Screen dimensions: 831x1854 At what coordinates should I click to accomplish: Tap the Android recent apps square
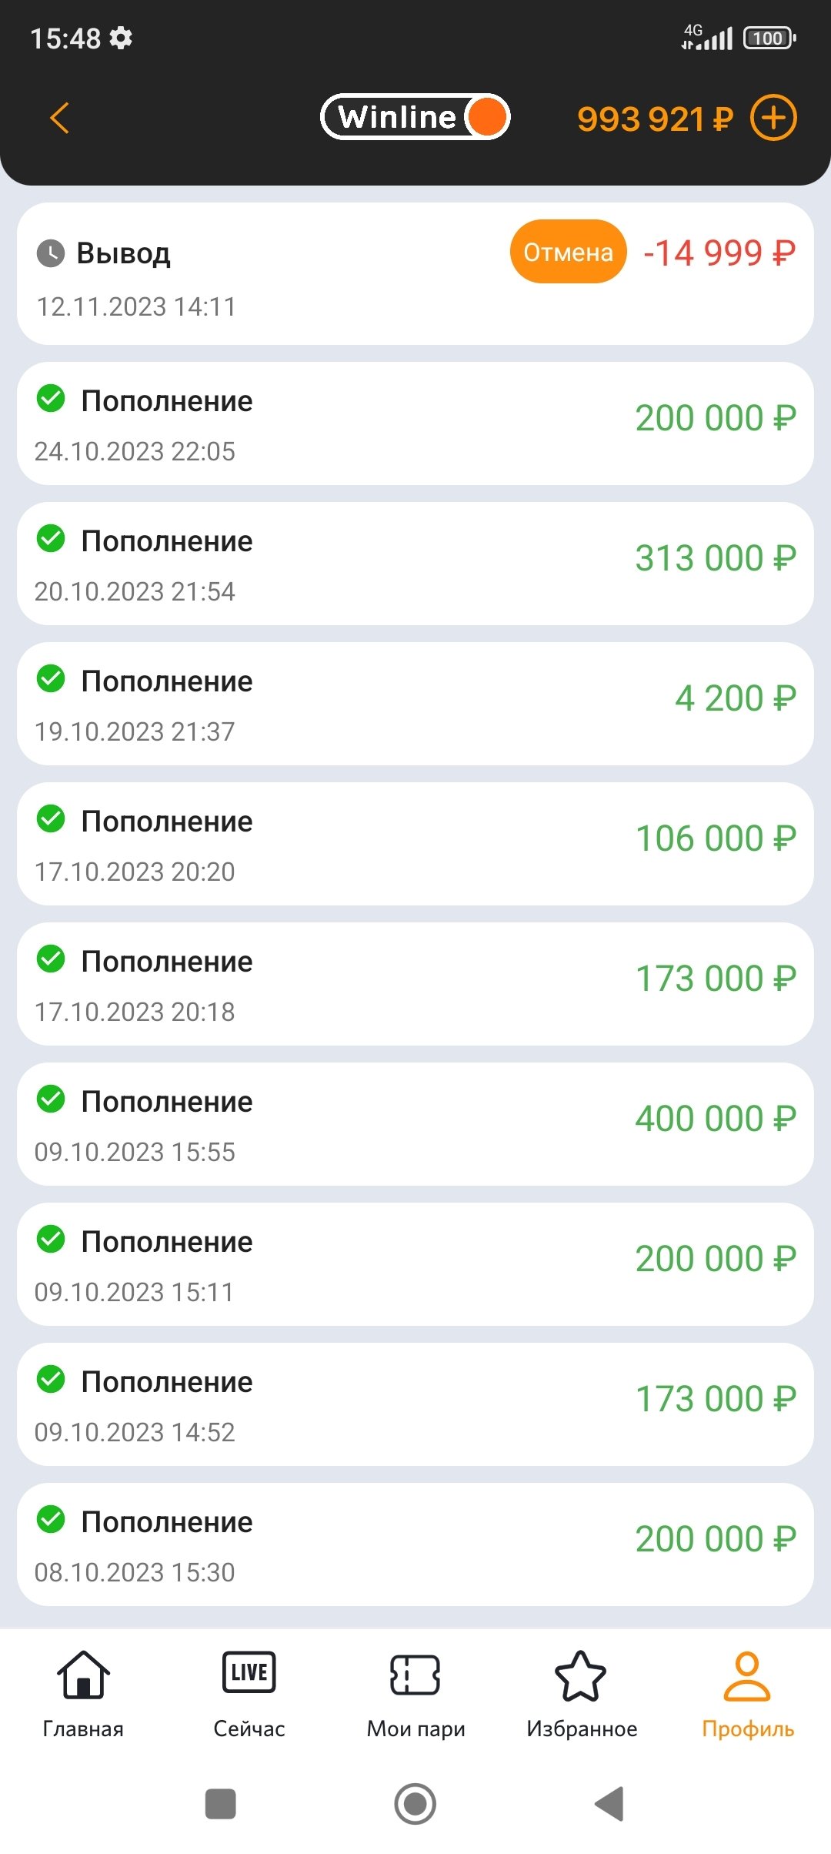221,1804
